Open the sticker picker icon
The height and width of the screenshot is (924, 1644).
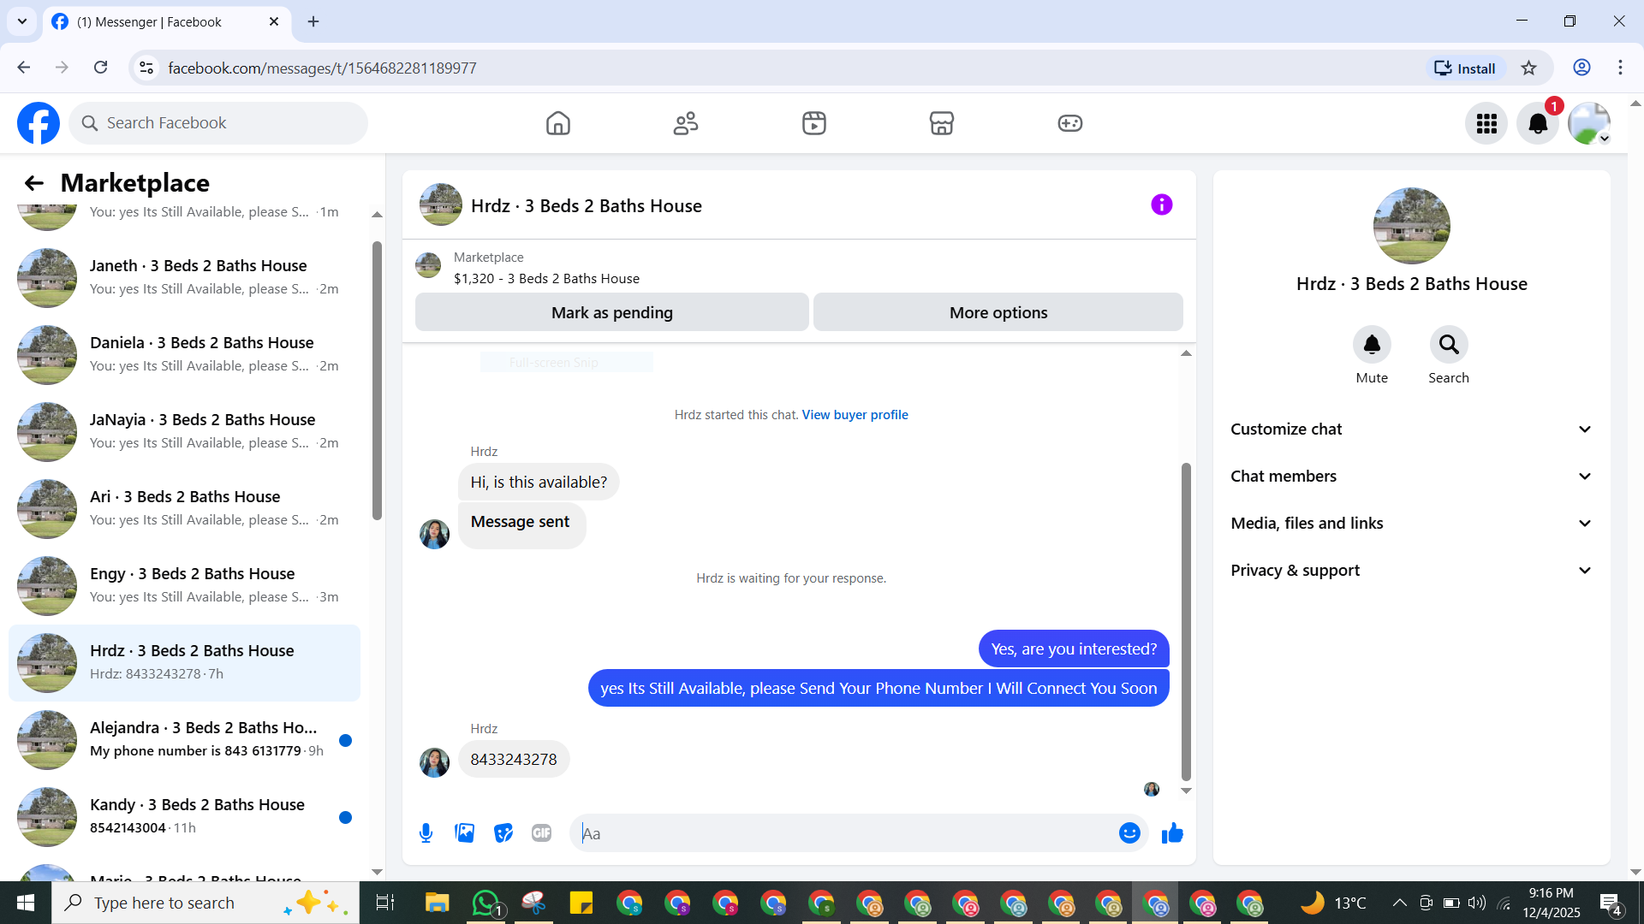point(503,832)
